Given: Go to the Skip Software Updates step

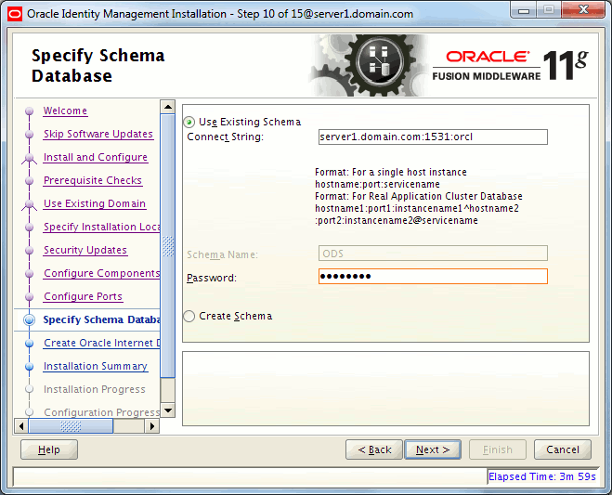Looking at the screenshot, I should pyautogui.click(x=98, y=134).
